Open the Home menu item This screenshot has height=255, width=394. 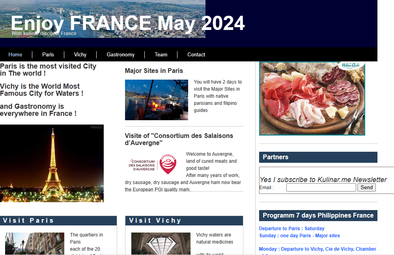click(15, 54)
